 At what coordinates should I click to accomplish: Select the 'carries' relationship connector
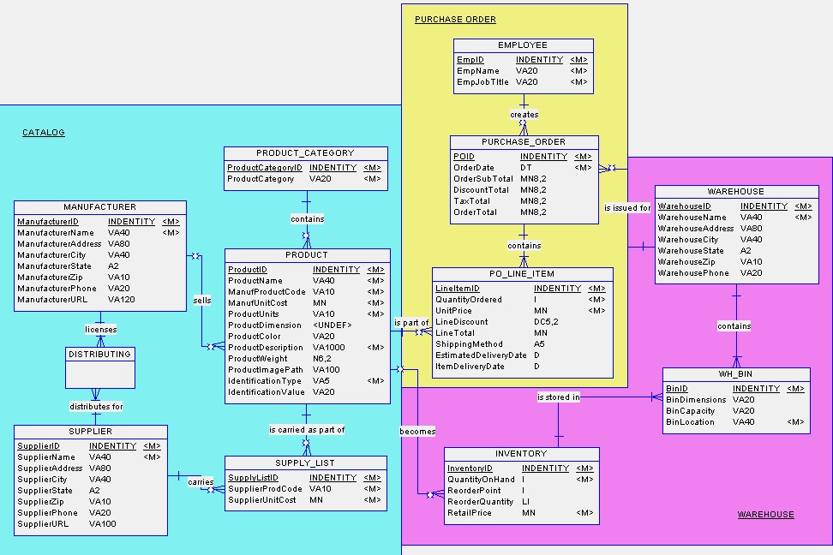click(x=200, y=482)
